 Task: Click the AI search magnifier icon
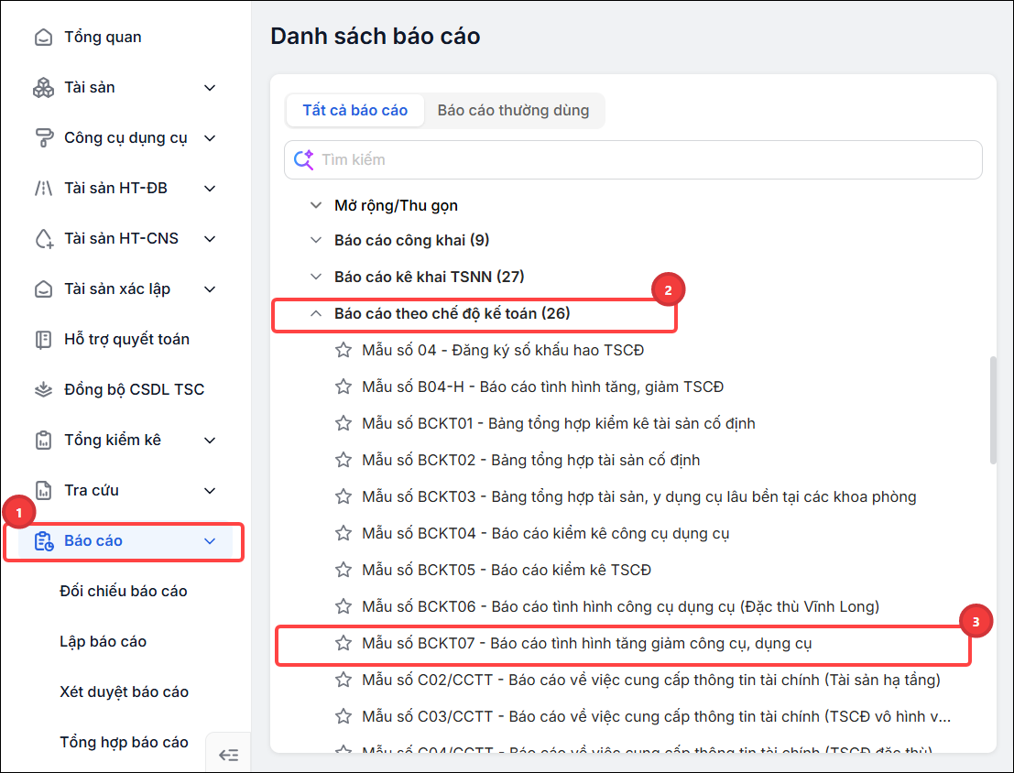point(304,159)
